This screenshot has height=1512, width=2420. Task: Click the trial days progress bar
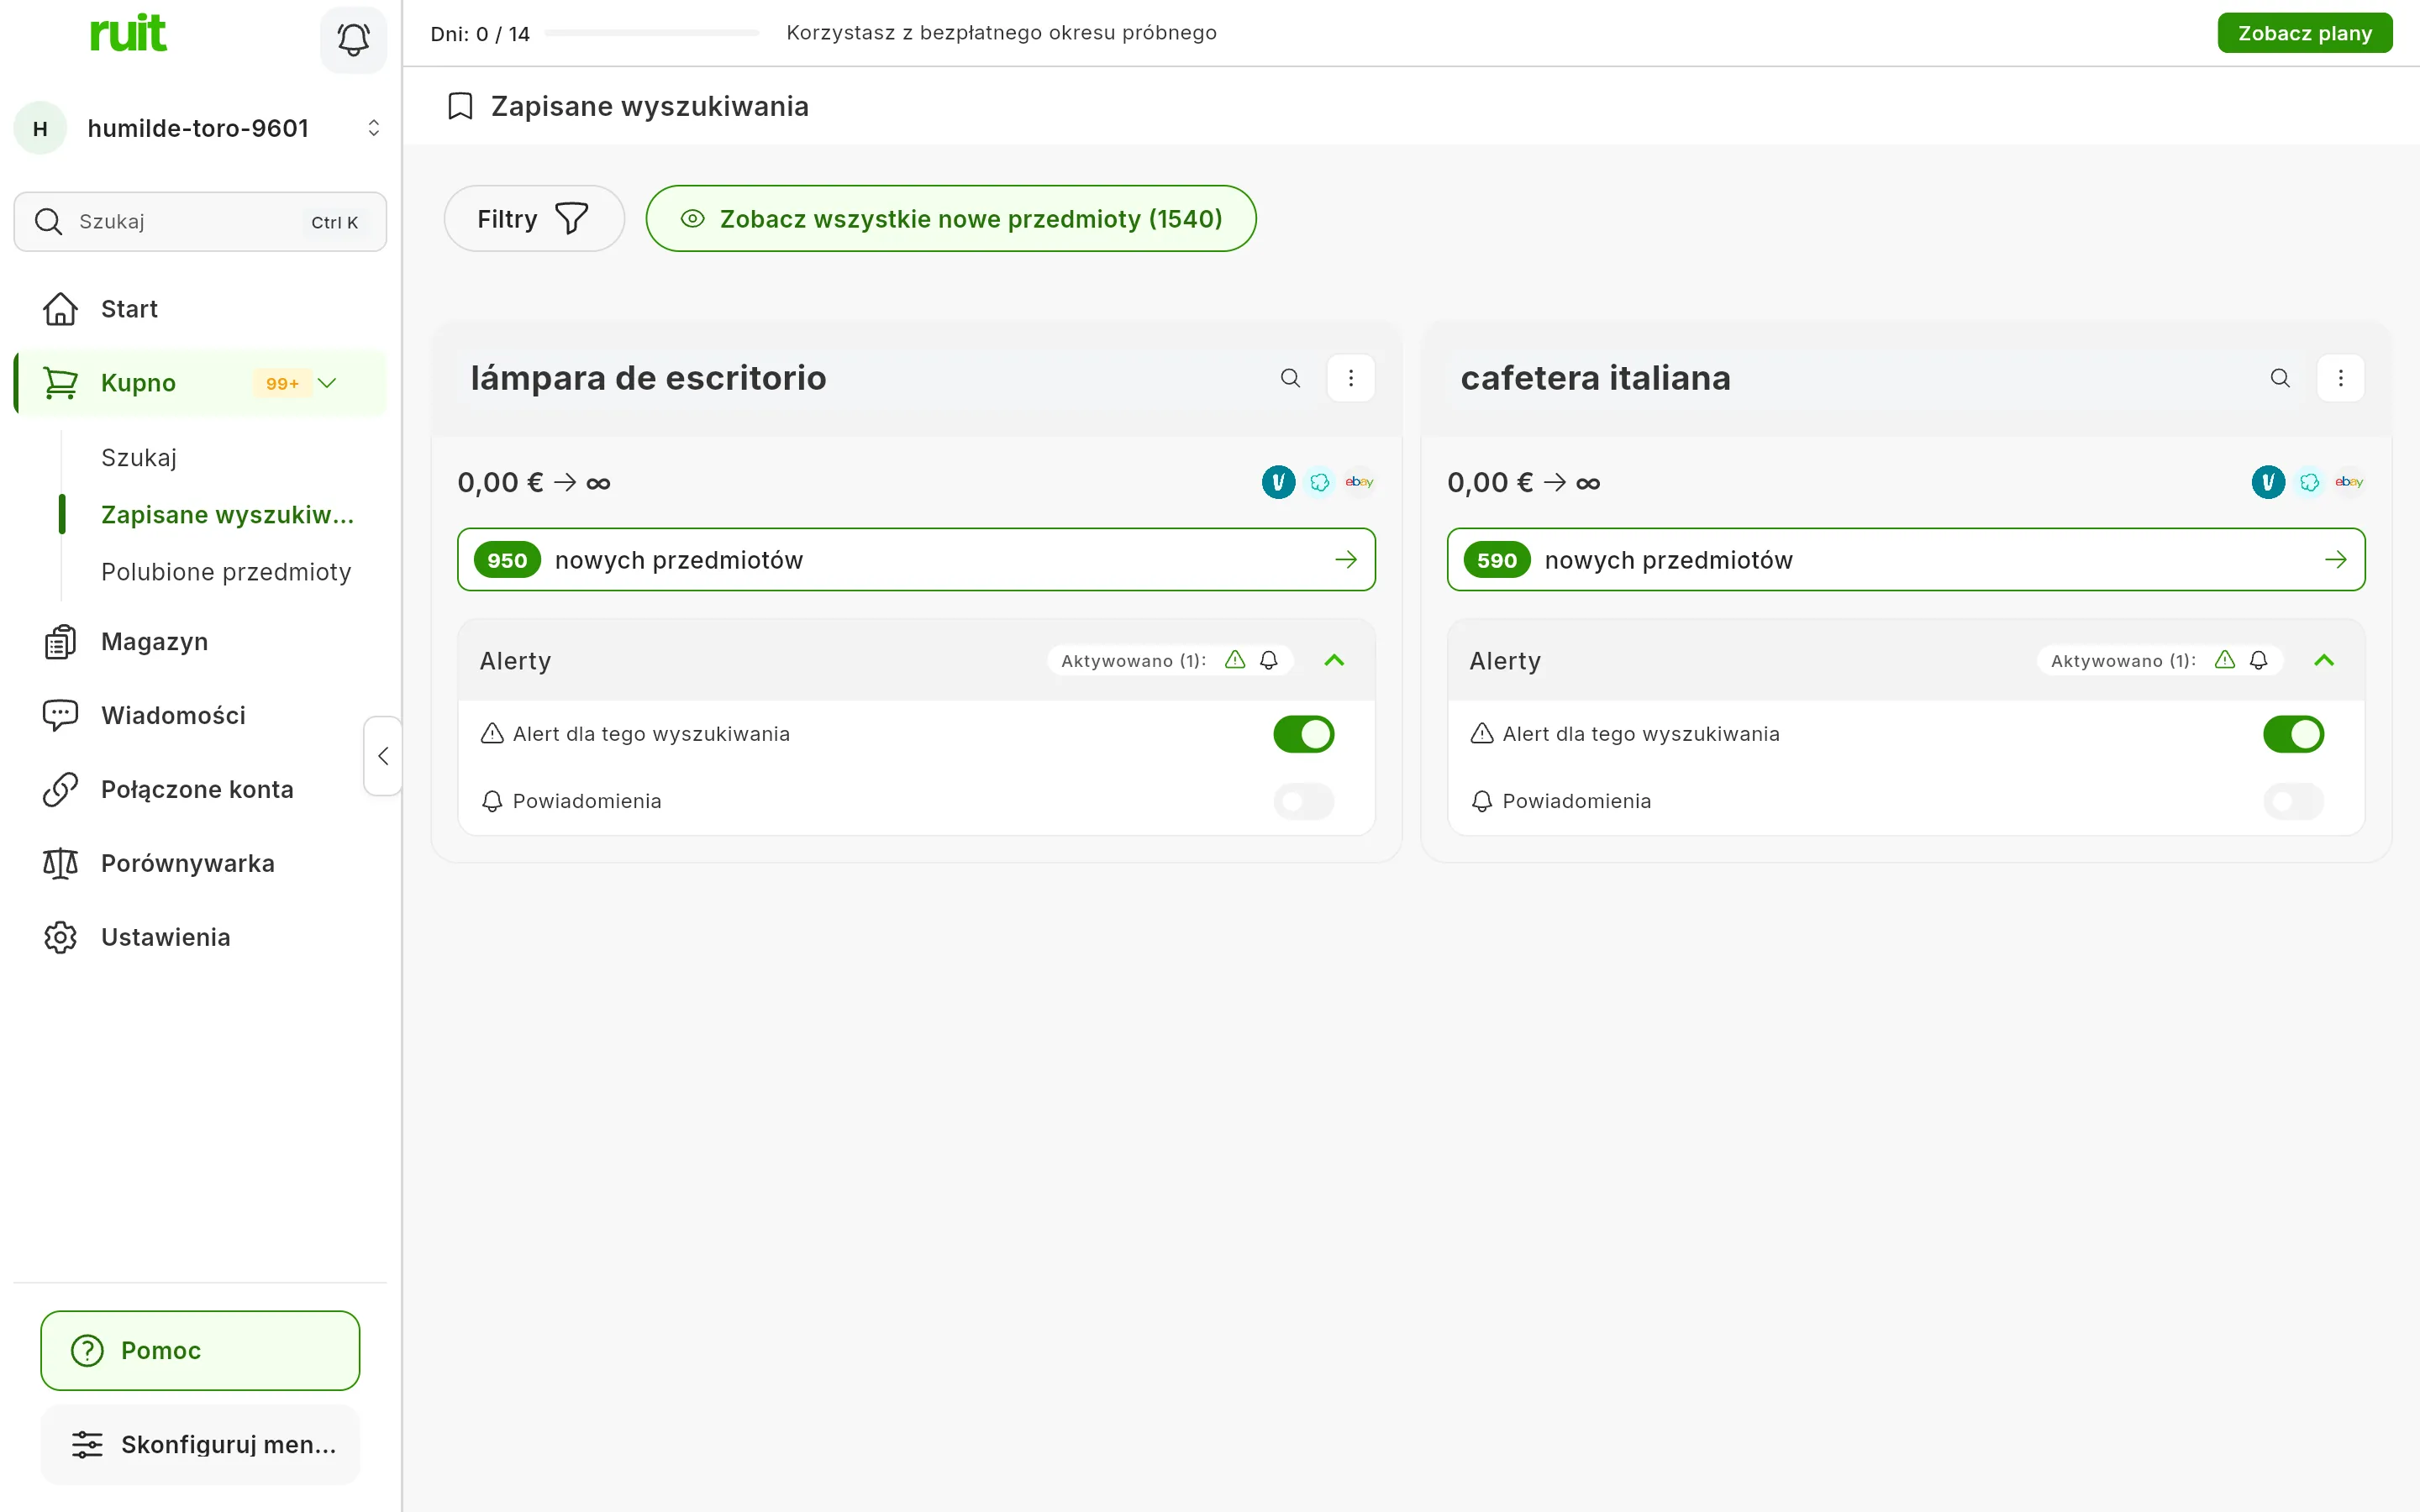(652, 33)
